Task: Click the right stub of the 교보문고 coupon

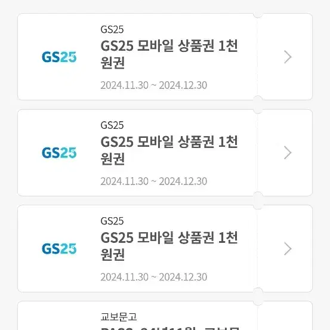Action: pyautogui.click(x=285, y=316)
